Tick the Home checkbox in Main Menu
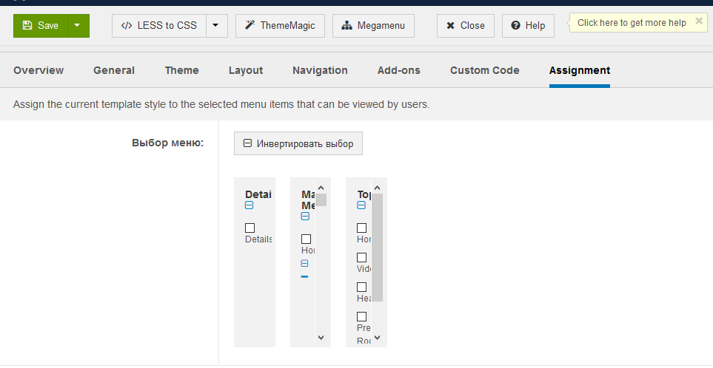713x368 pixels. (306, 239)
